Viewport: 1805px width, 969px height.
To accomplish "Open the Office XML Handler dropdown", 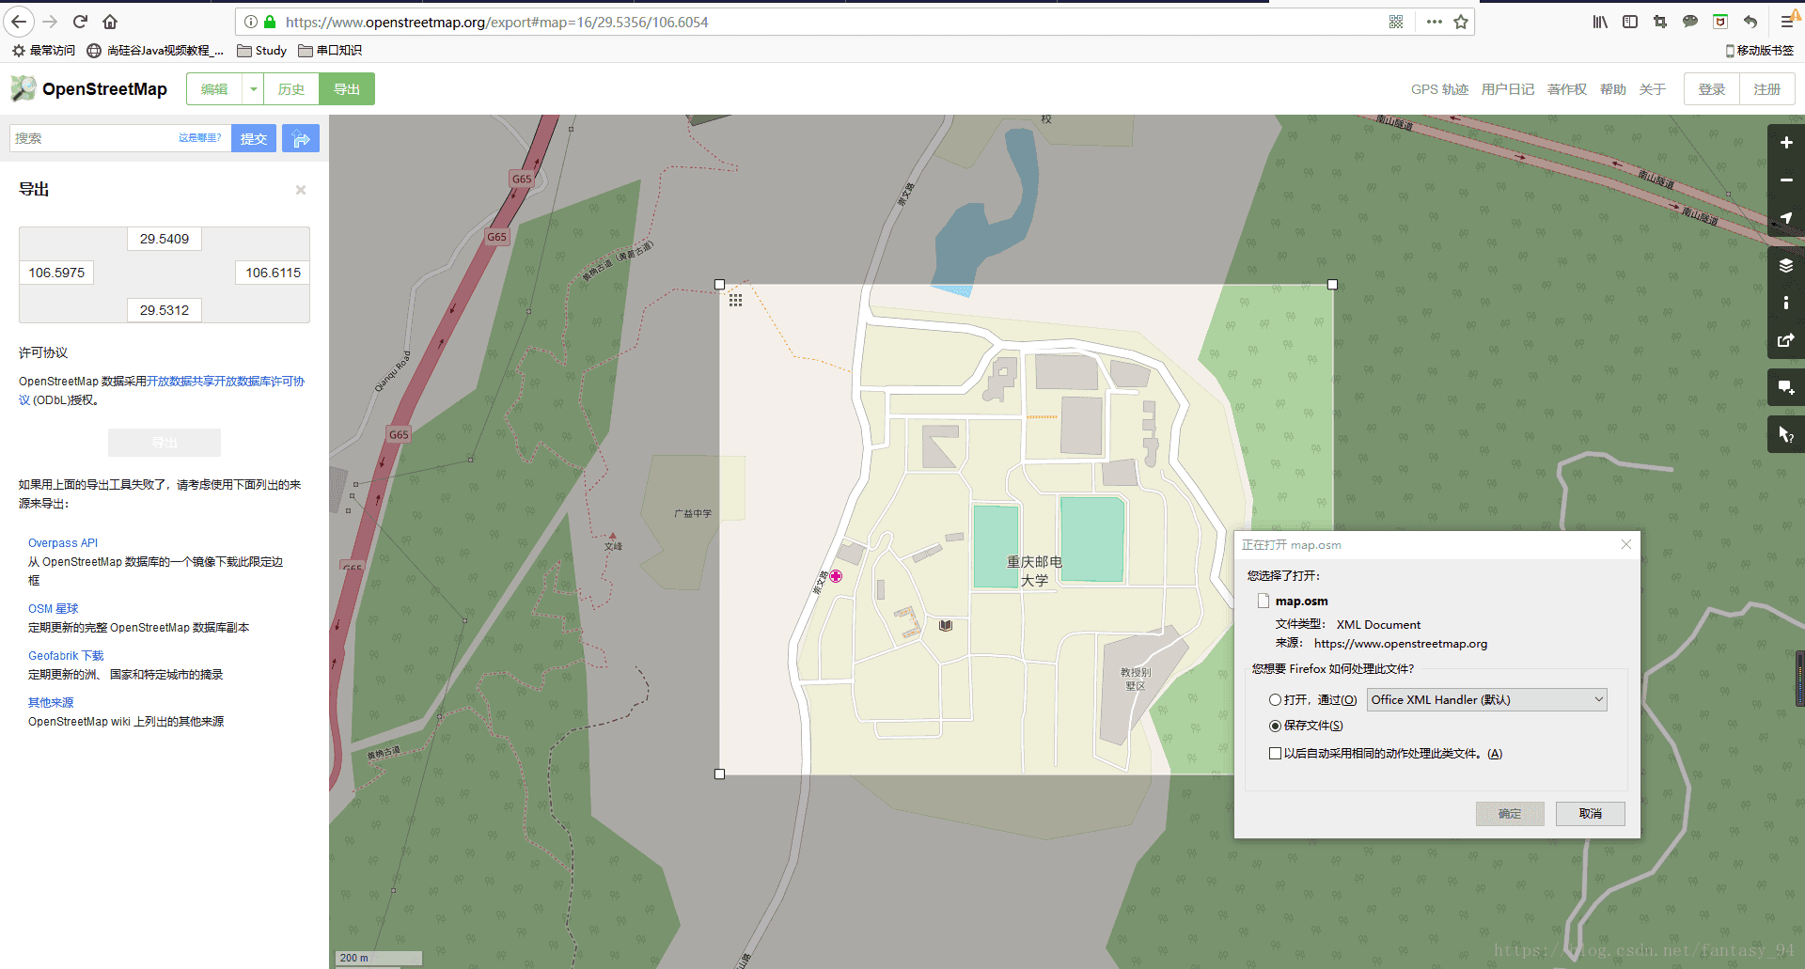I will point(1486,700).
